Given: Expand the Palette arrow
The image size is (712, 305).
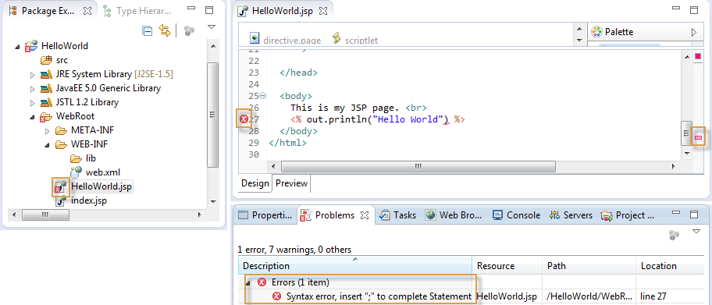Looking at the screenshot, I should click(693, 32).
